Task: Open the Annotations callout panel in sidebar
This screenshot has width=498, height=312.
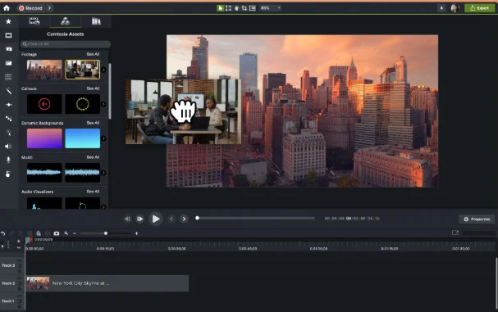Action: tap(8, 49)
